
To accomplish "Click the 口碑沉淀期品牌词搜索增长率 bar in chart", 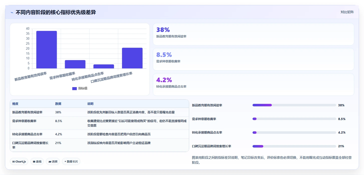I will (132, 58).
